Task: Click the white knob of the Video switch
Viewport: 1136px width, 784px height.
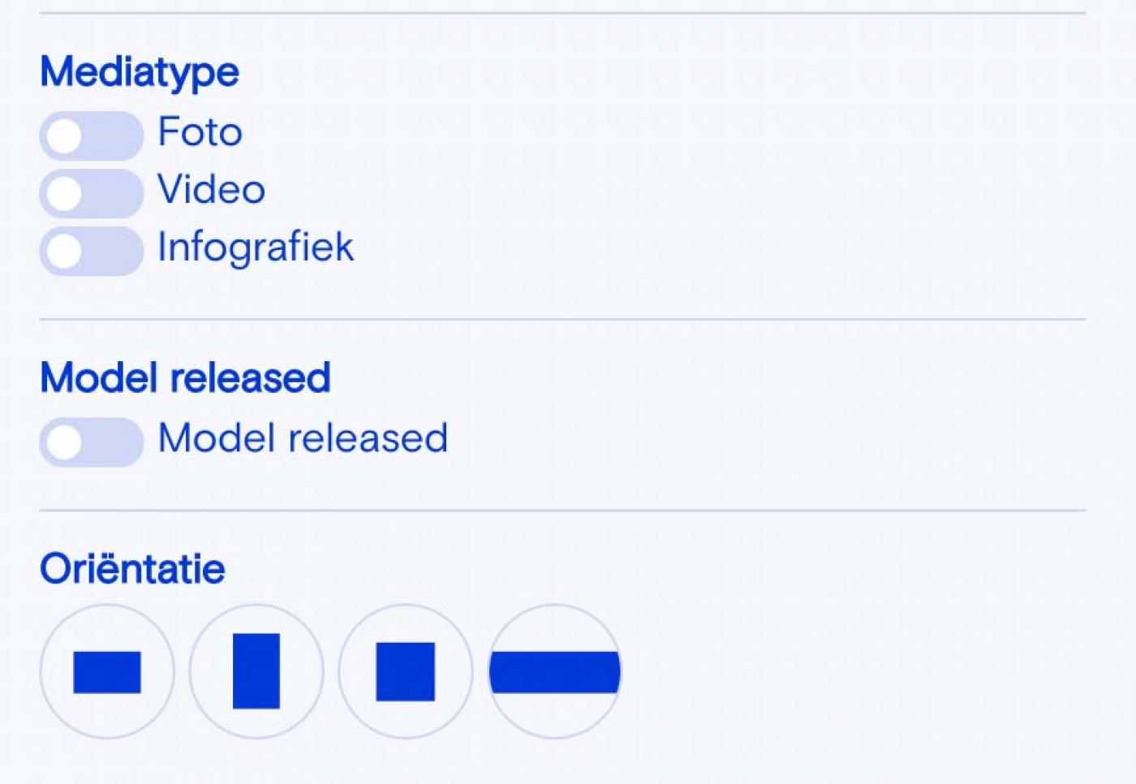Action: pos(64,193)
